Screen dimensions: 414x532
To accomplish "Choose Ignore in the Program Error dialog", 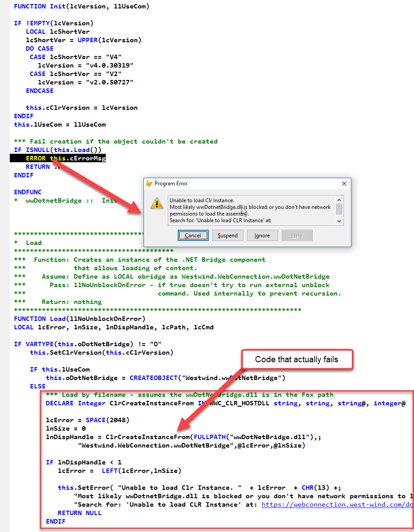I will pos(262,236).
